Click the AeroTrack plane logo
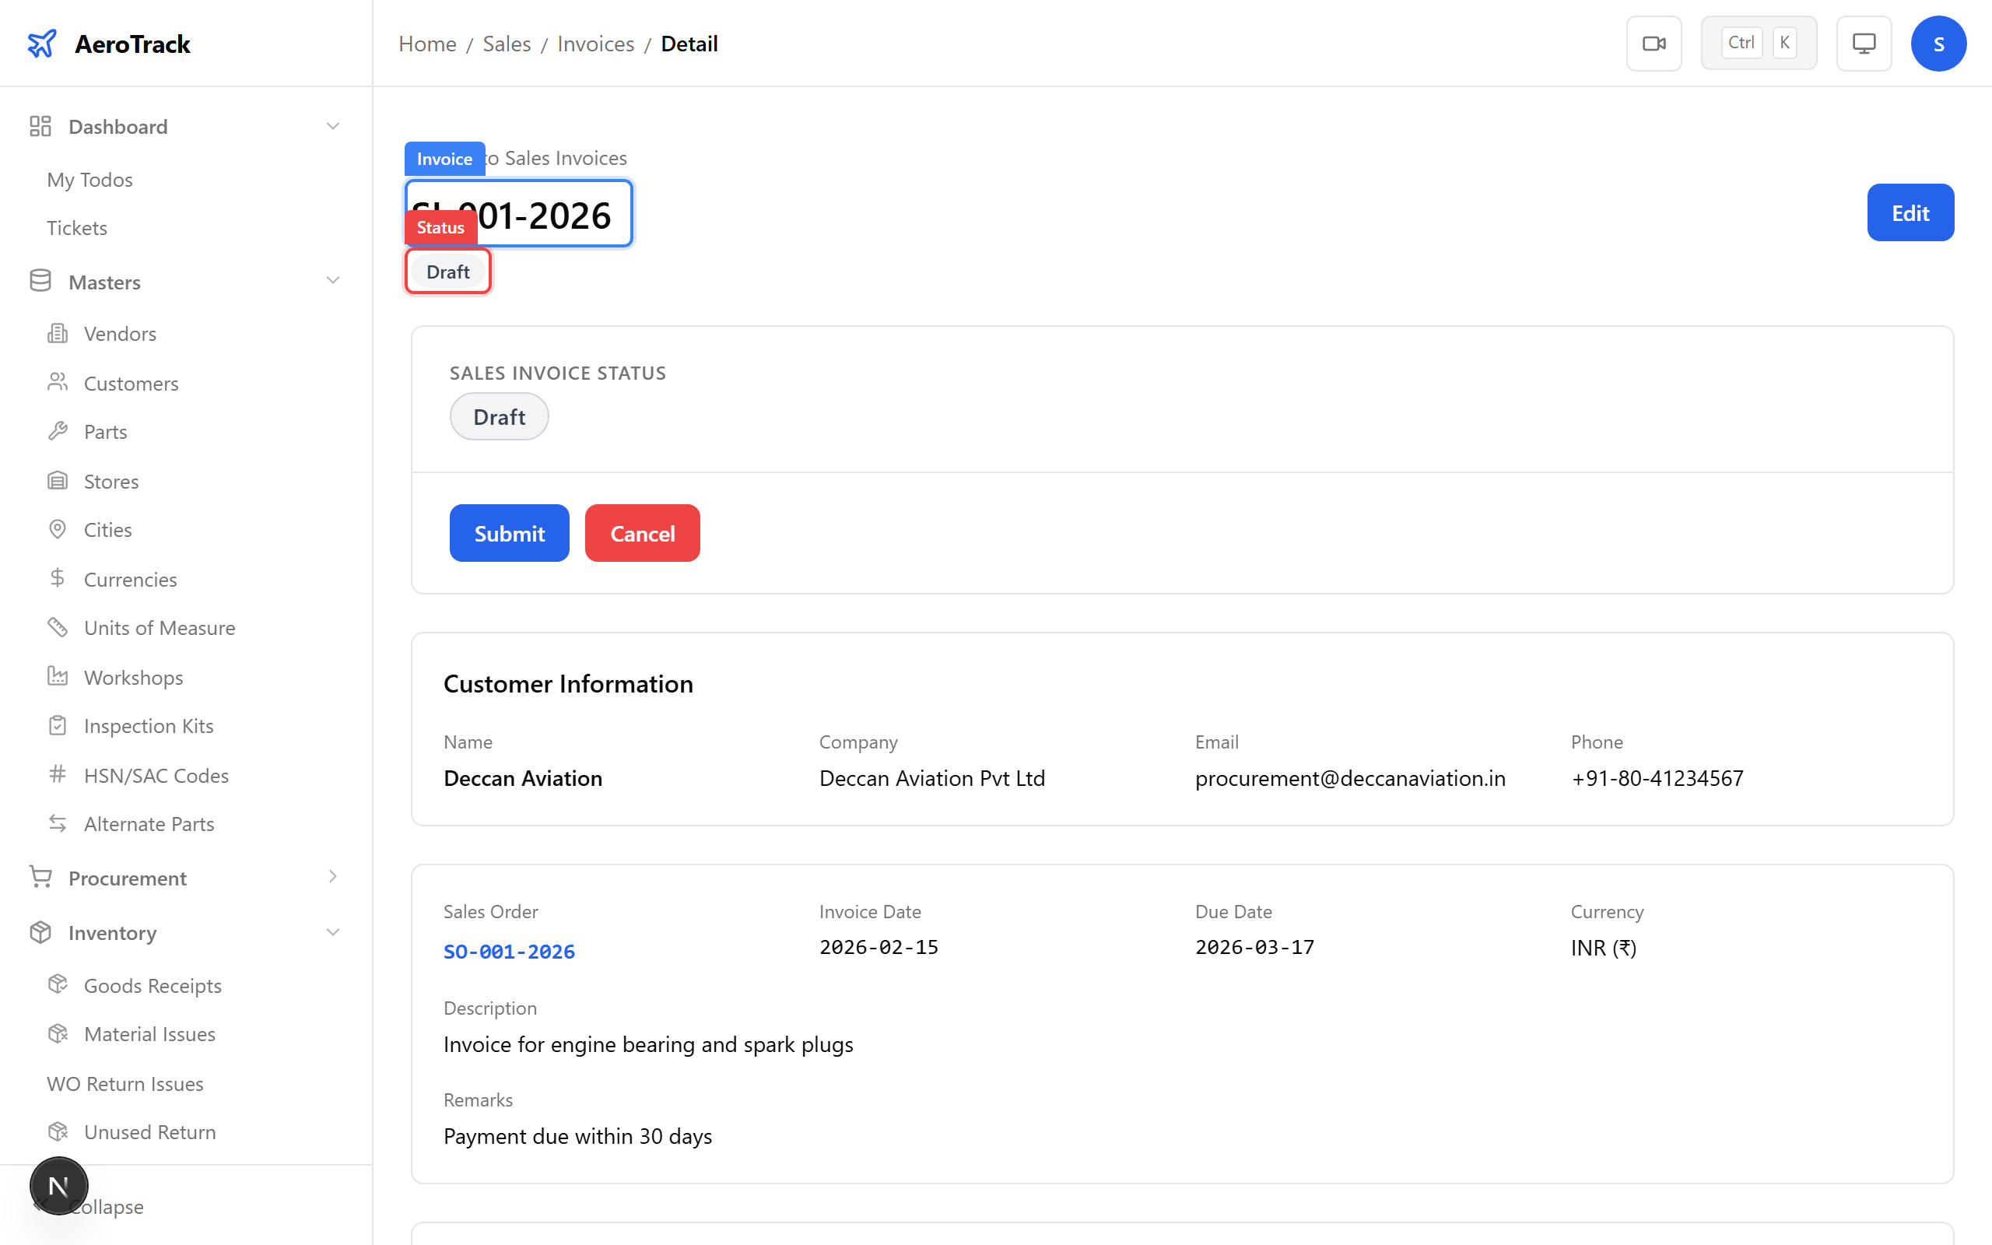This screenshot has height=1245, width=1992. [41, 43]
